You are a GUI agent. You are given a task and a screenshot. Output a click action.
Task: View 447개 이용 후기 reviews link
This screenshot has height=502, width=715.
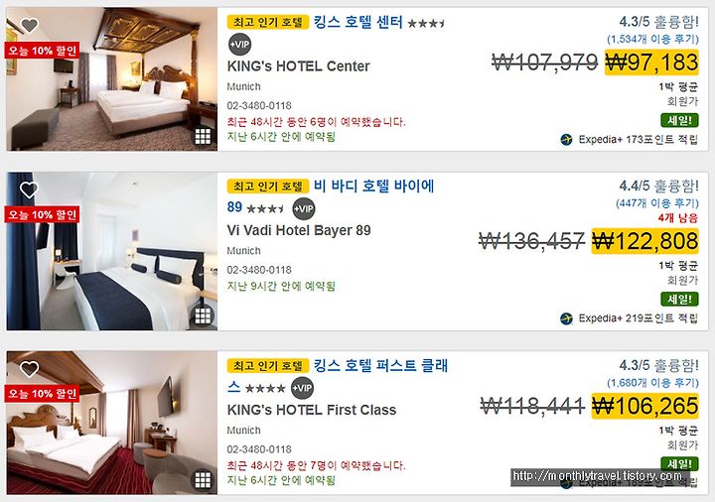click(657, 203)
